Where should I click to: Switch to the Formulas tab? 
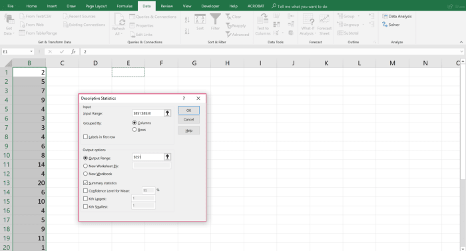pyautogui.click(x=124, y=6)
